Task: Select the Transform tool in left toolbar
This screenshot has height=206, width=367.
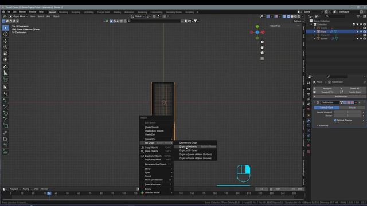Action: click(x=5, y=60)
